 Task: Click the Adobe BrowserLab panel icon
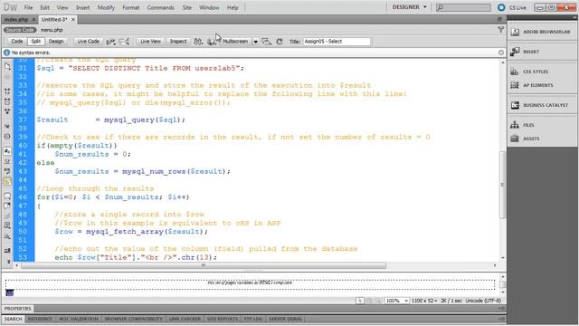pyautogui.click(x=515, y=33)
